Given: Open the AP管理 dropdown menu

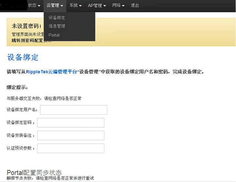Looking at the screenshot, I should pos(97,6).
